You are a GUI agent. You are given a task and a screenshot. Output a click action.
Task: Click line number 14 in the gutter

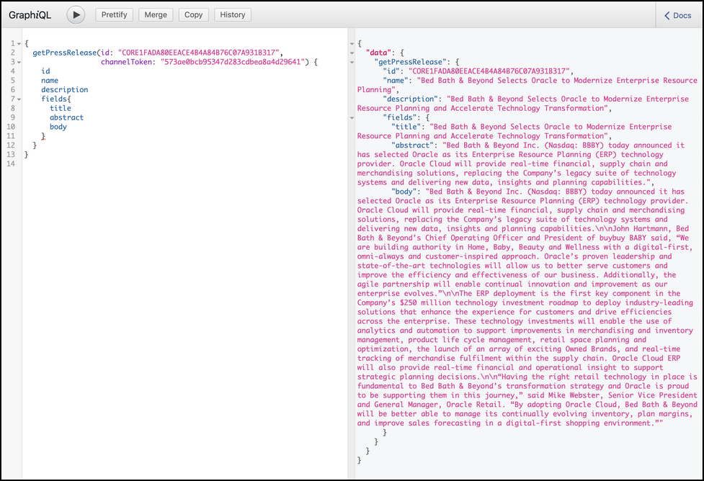pyautogui.click(x=11, y=163)
